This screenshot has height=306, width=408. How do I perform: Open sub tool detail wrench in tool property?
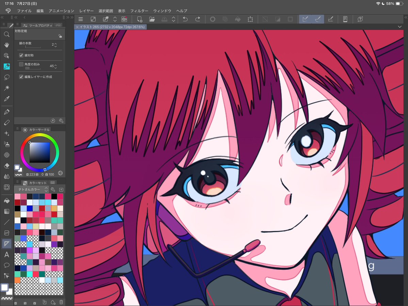pos(61,121)
